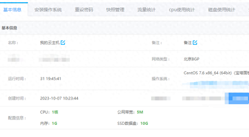Open the 流量统计 tab
Screen dimensions: 249x137
click(146, 10)
